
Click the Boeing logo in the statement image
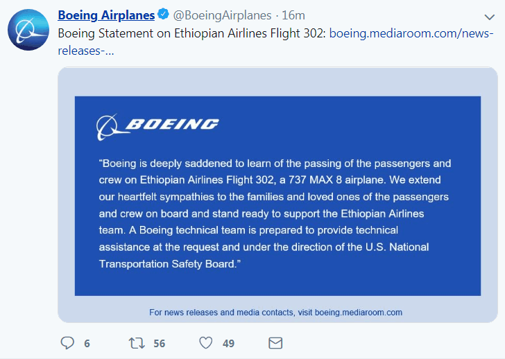click(x=158, y=125)
